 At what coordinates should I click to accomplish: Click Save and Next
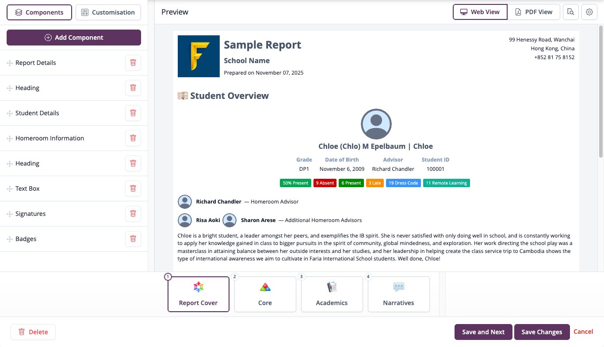click(x=483, y=332)
